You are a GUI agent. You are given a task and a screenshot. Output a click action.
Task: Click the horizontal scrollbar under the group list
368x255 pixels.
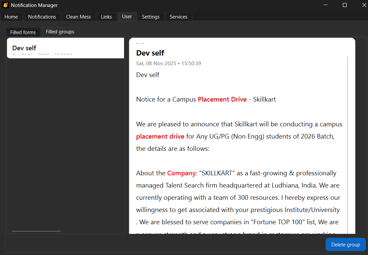pos(36,231)
